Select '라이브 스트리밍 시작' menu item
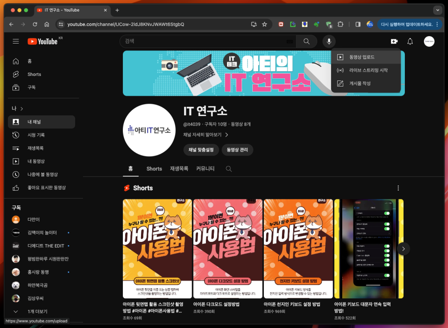Image resolution: width=448 pixels, height=328 pixels. click(366, 70)
